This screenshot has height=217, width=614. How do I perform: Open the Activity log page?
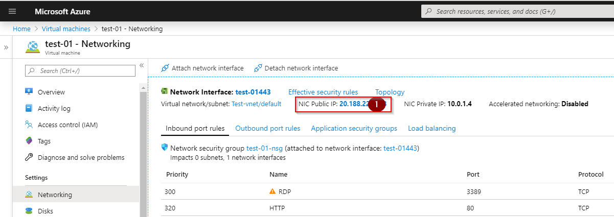pyautogui.click(x=54, y=108)
